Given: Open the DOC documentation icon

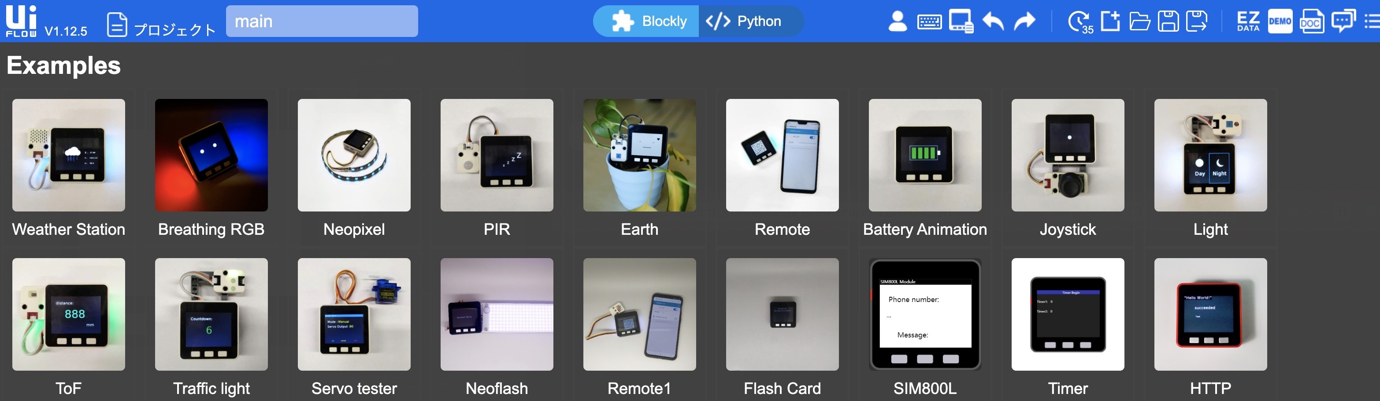Looking at the screenshot, I should (x=1311, y=22).
